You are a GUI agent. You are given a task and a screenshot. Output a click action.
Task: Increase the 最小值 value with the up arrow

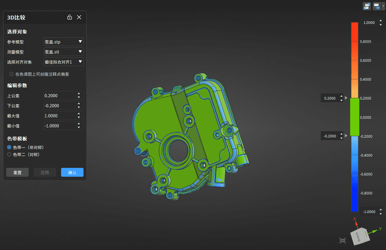[79, 124]
